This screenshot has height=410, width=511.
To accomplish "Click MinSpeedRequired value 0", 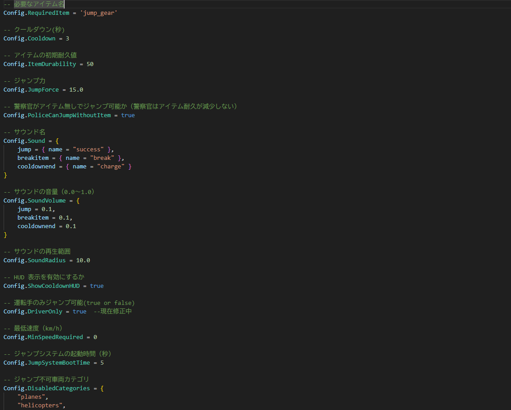I will [95, 337].
